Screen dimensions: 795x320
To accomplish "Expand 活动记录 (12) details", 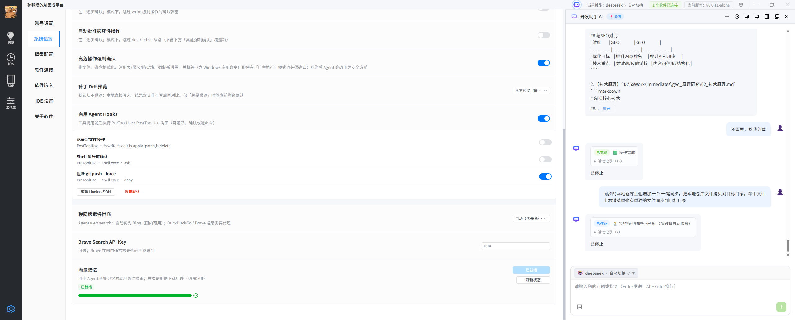I will [608, 161].
